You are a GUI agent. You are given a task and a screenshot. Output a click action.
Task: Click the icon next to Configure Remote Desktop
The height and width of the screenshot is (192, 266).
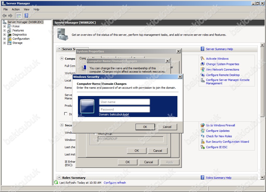(x=202, y=75)
